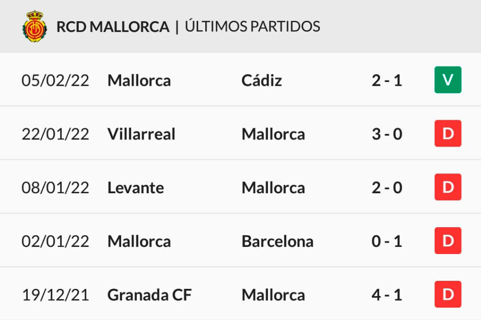Select the 19/12/21 match date
The image size is (481, 320).
(55, 295)
